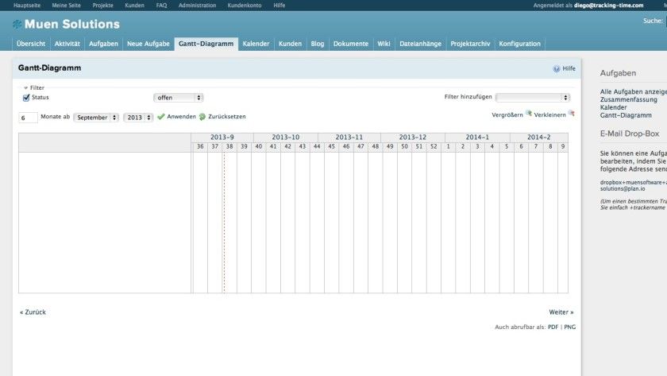Click the 2013-9 month header
The width and height of the screenshot is (667, 376).
click(222, 138)
